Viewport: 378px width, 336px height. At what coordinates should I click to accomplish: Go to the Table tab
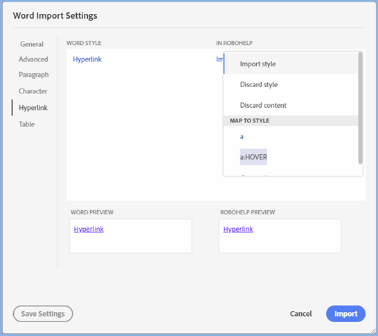click(27, 124)
